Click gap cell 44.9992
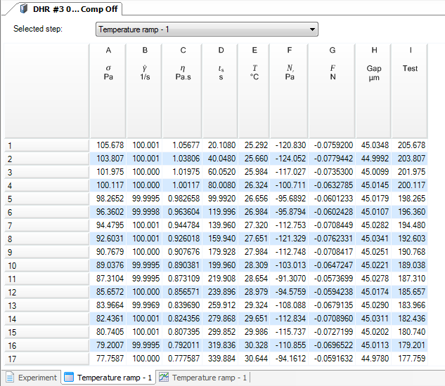This screenshot has width=445, height=386. point(374,159)
